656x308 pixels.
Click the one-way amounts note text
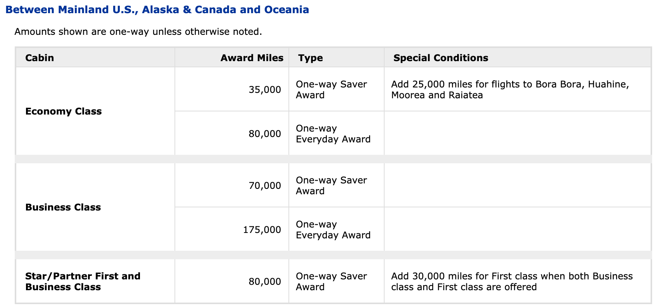(138, 32)
